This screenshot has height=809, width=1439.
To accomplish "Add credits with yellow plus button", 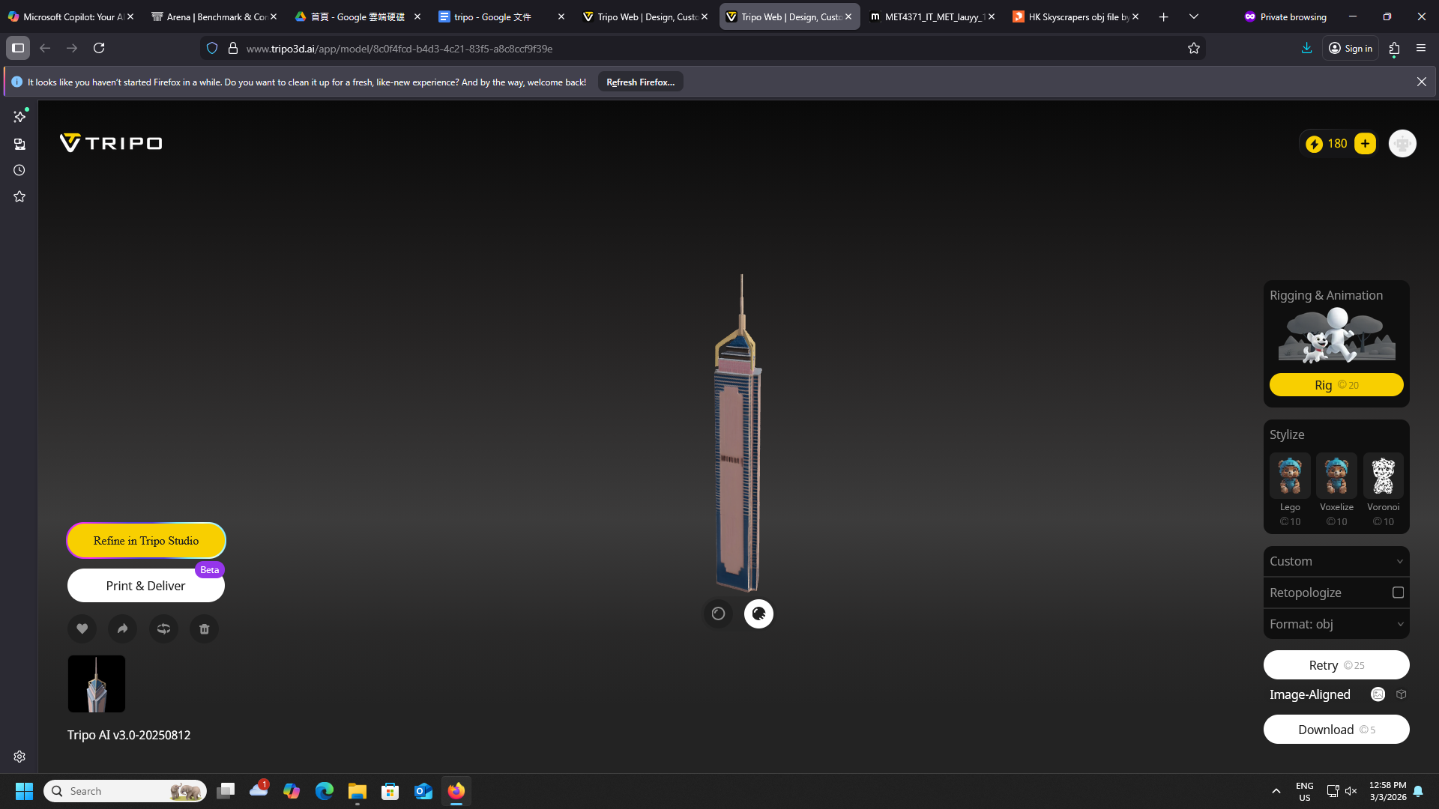I will pyautogui.click(x=1365, y=144).
